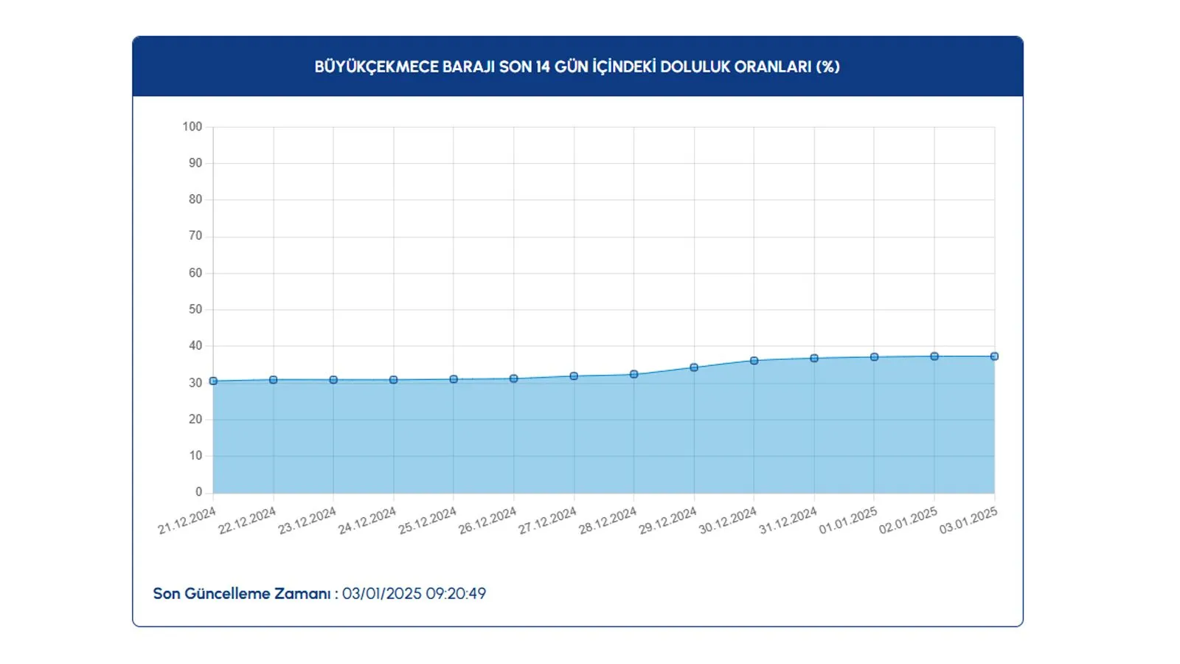Click the timestamp 03/01/2025 09:20:49
Image resolution: width=1180 pixels, height=664 pixels.
pos(414,593)
